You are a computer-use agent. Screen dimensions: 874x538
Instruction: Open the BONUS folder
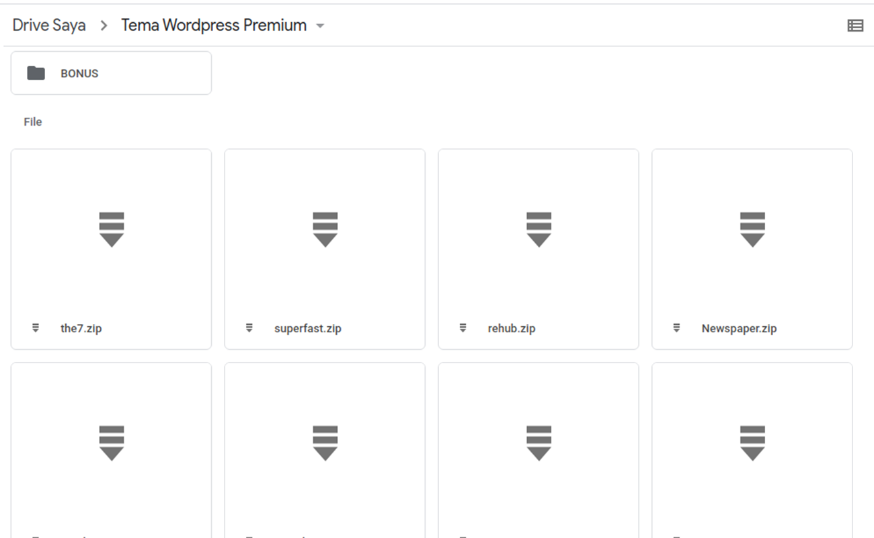coord(111,73)
